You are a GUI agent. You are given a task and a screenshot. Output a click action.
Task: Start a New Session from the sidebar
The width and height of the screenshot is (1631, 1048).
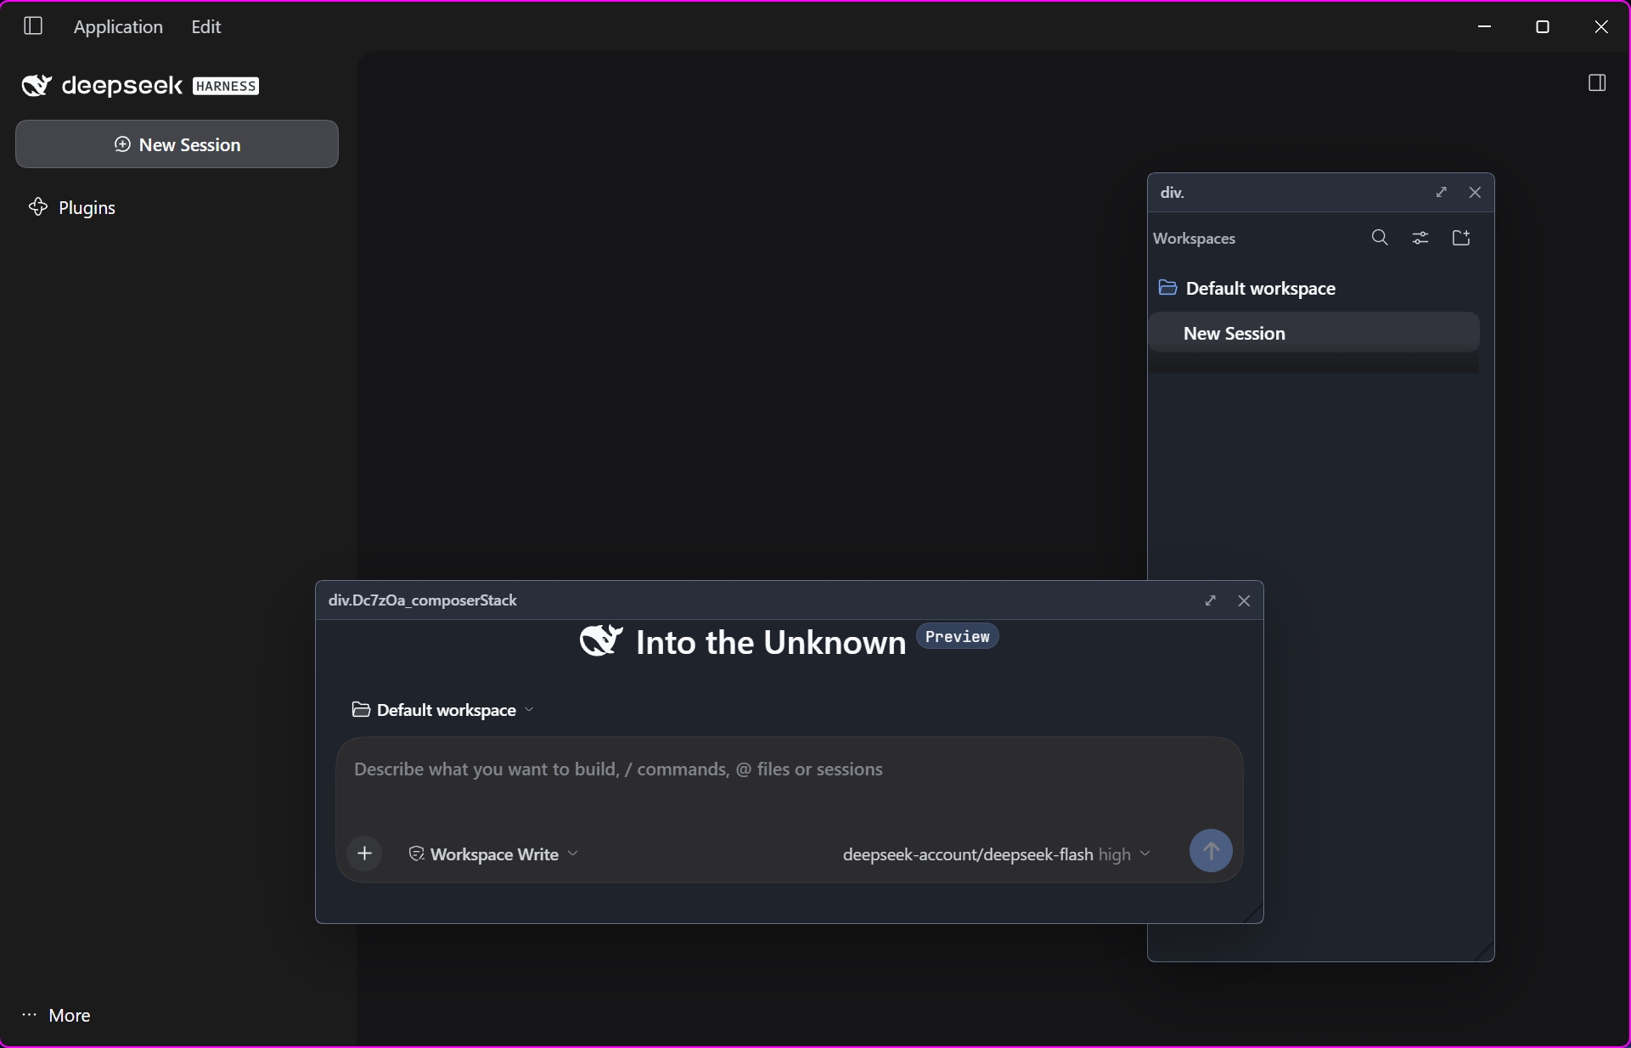click(177, 144)
